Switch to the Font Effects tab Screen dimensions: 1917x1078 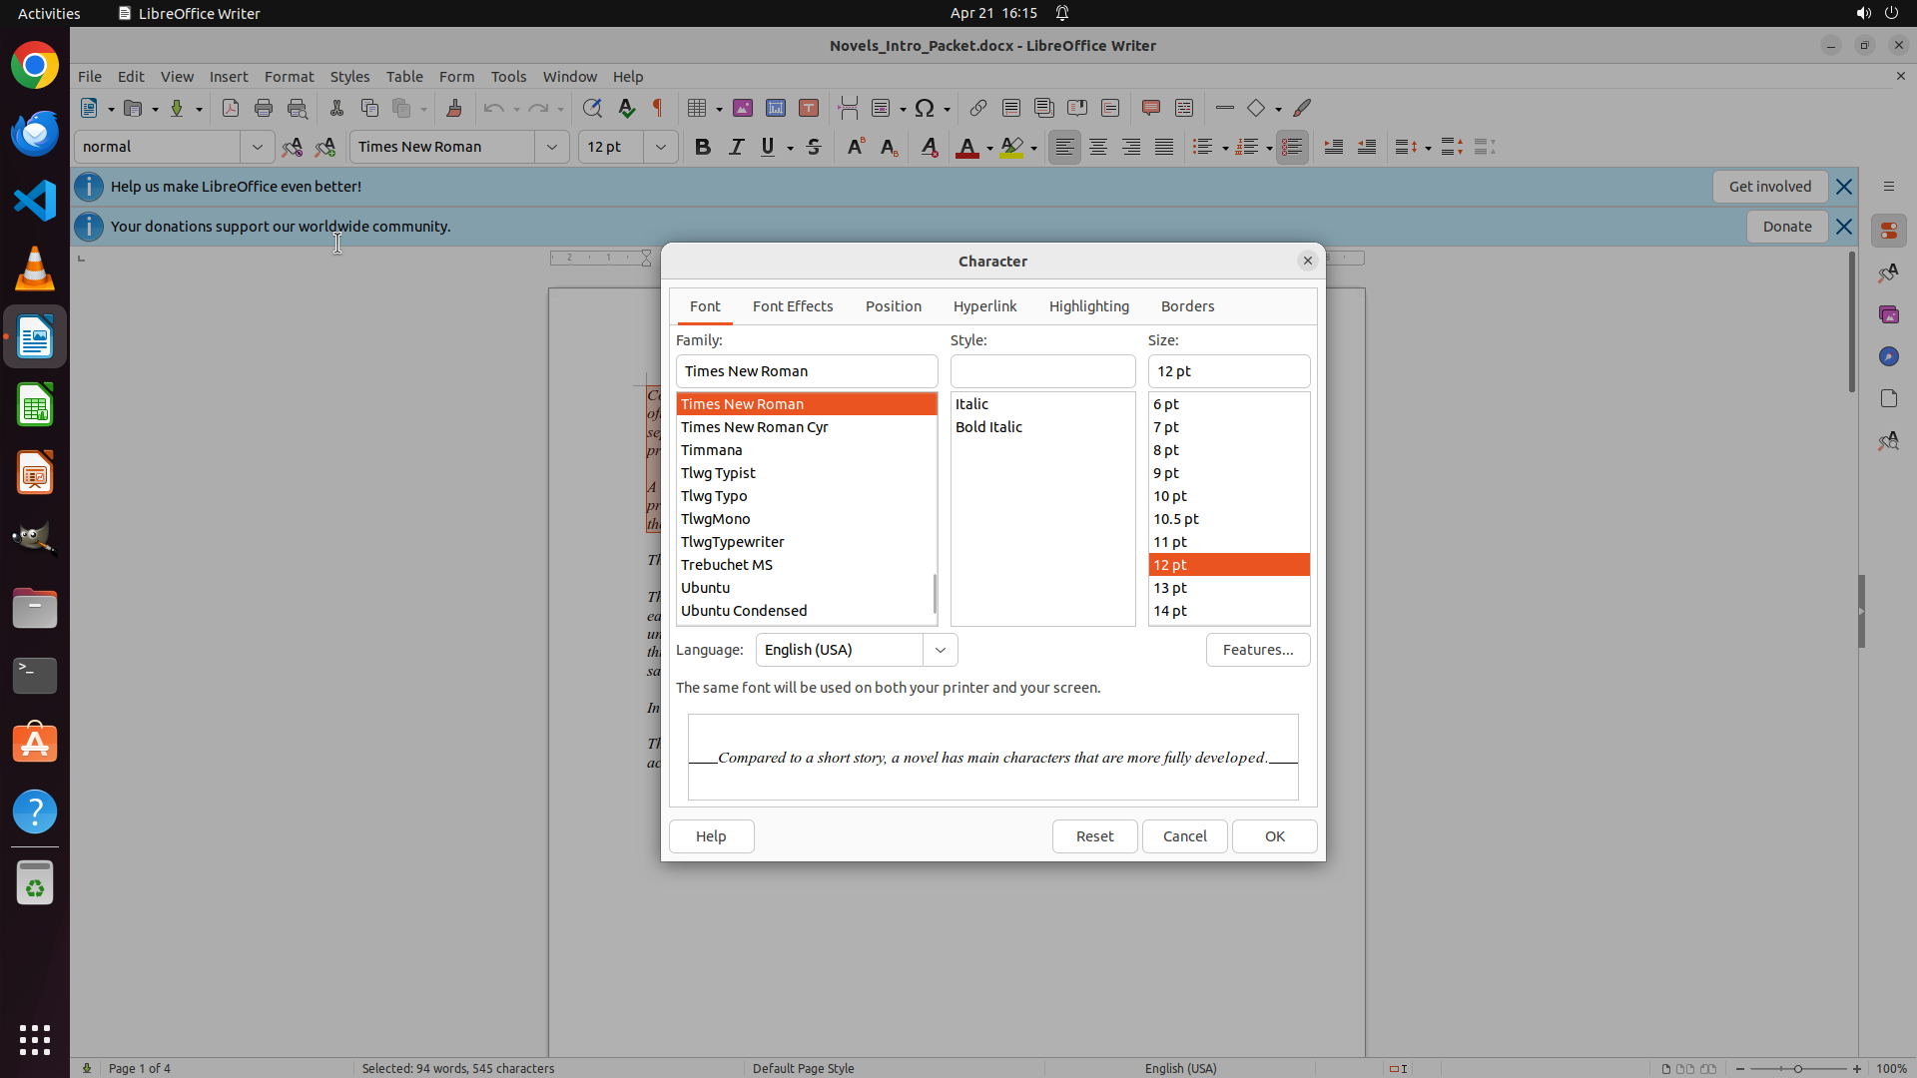(x=792, y=306)
